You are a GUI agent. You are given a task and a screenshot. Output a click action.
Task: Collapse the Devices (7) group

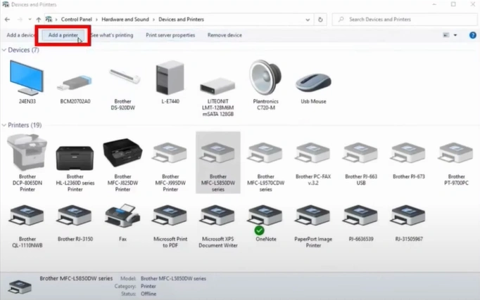pos(4,51)
